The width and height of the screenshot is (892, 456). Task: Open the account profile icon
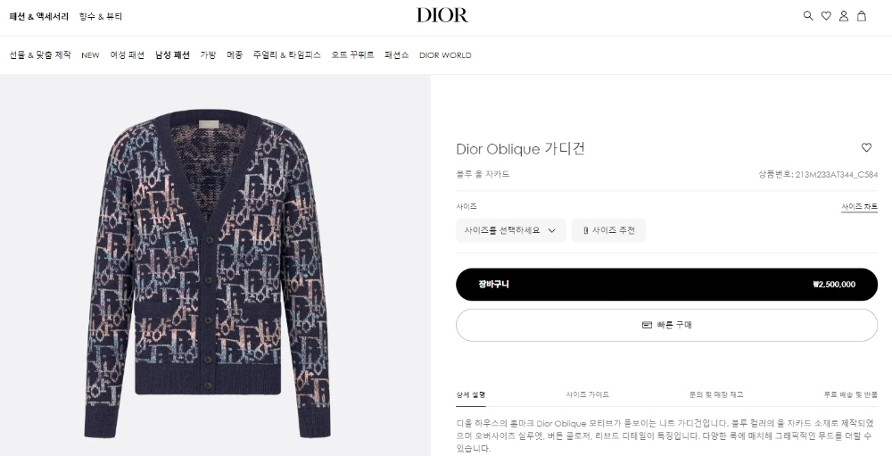(844, 16)
